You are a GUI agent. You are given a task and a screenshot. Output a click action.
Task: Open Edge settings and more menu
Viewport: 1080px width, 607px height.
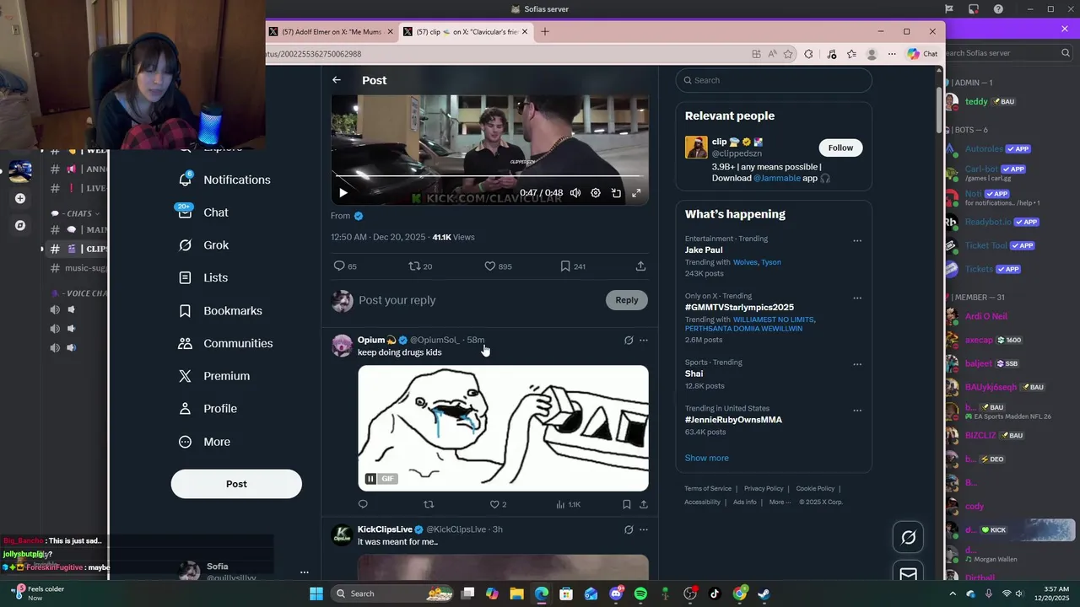coord(892,54)
